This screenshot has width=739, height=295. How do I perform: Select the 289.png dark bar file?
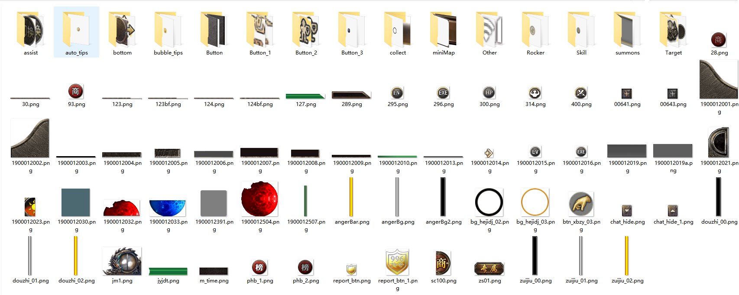pyautogui.click(x=351, y=95)
